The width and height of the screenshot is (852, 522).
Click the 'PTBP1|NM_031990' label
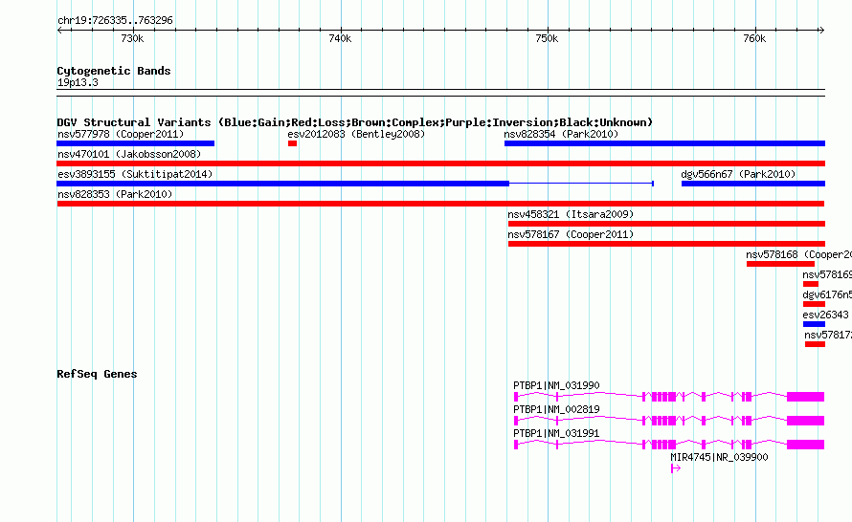click(x=556, y=386)
